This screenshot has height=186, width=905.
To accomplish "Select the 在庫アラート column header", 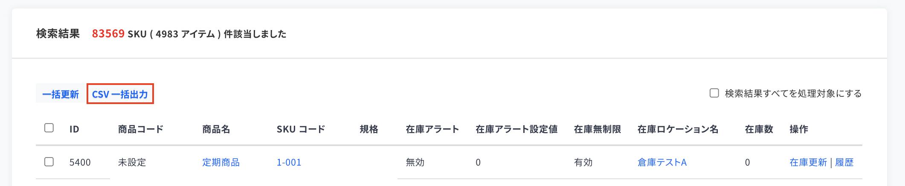I will 432,129.
